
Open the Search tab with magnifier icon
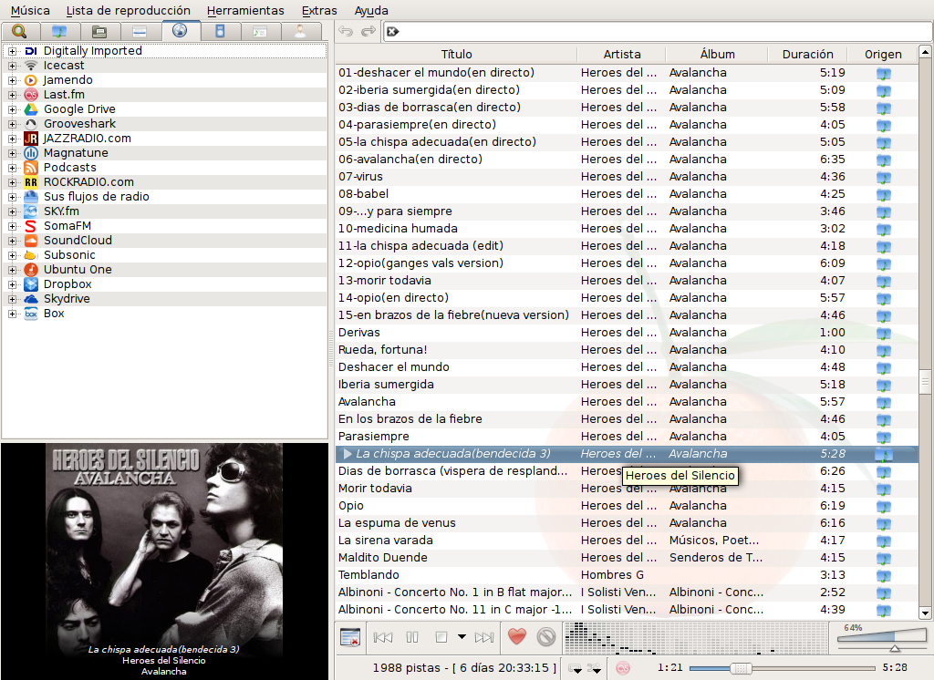point(20,31)
